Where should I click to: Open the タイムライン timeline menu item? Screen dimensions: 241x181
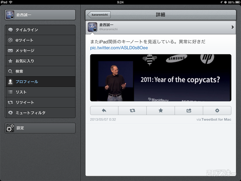pos(40,30)
